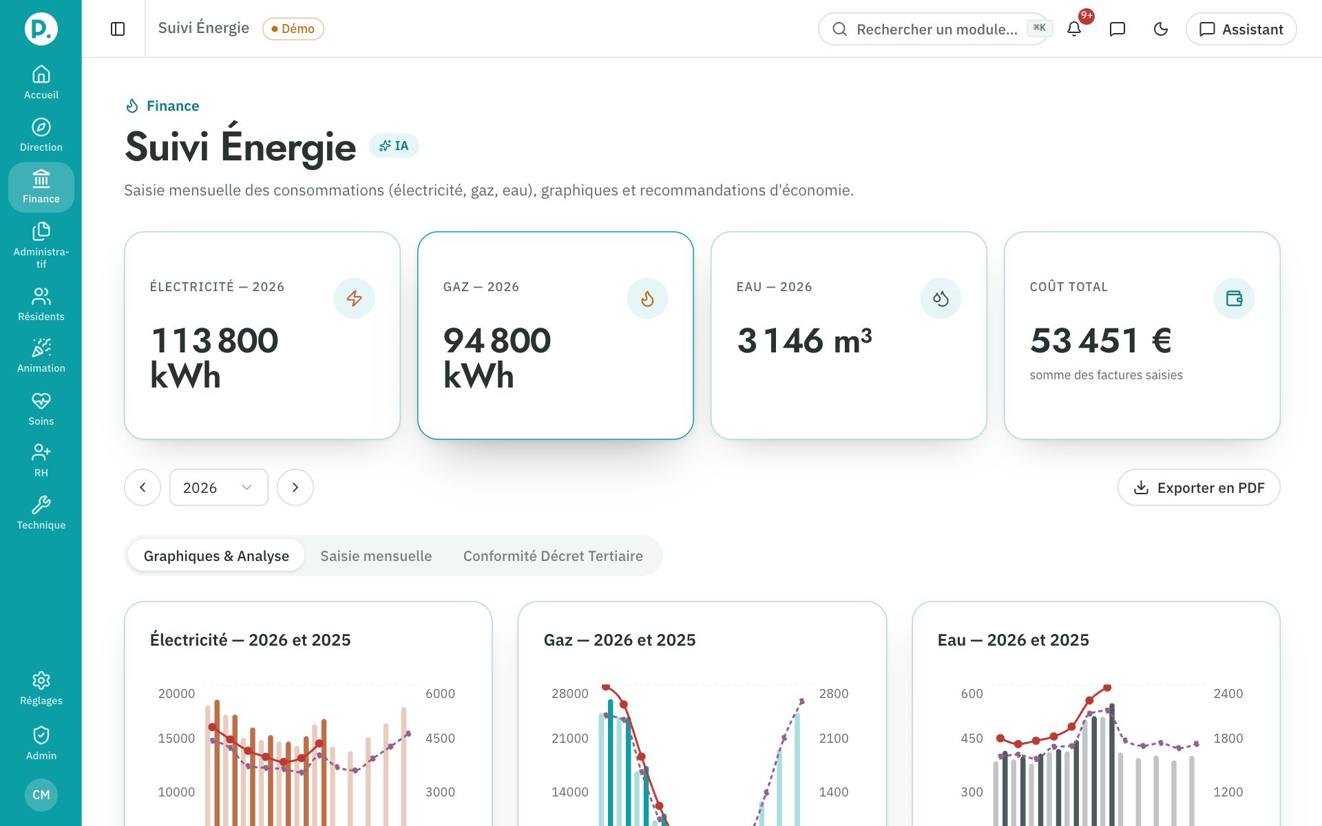Click the Gaz — 2026 et 2025 chart title
The image size is (1322, 826).
pyautogui.click(x=620, y=640)
